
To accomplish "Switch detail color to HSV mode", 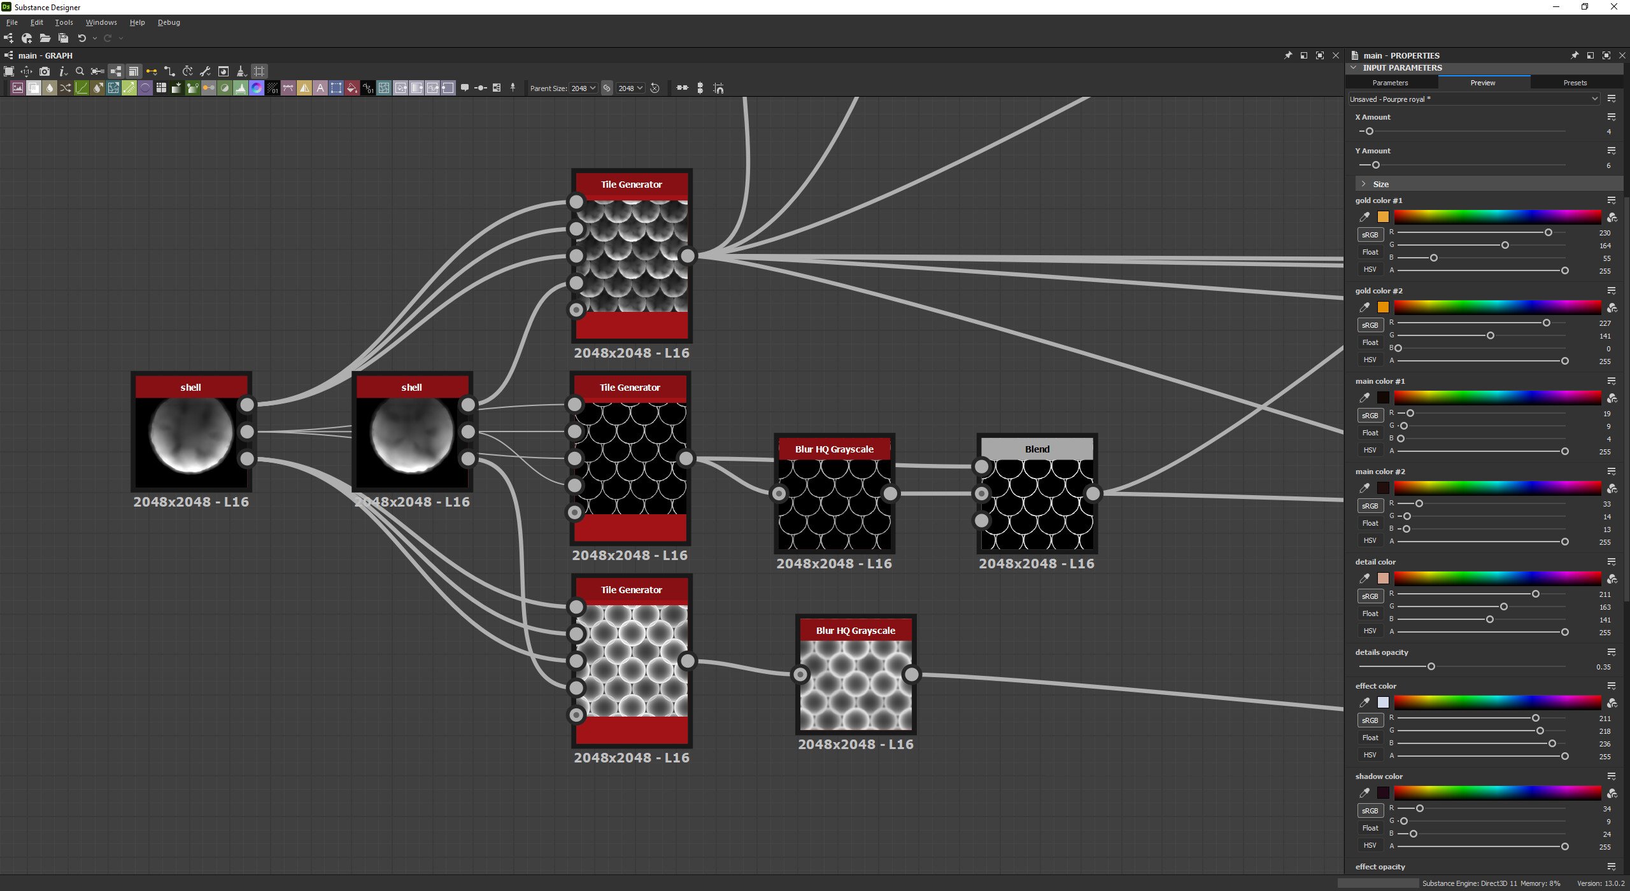I will [x=1370, y=631].
